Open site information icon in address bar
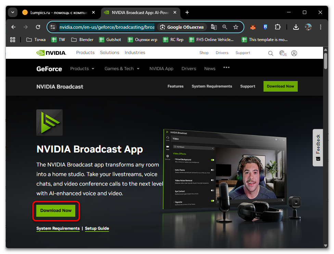334x254 pixels. coord(53,27)
